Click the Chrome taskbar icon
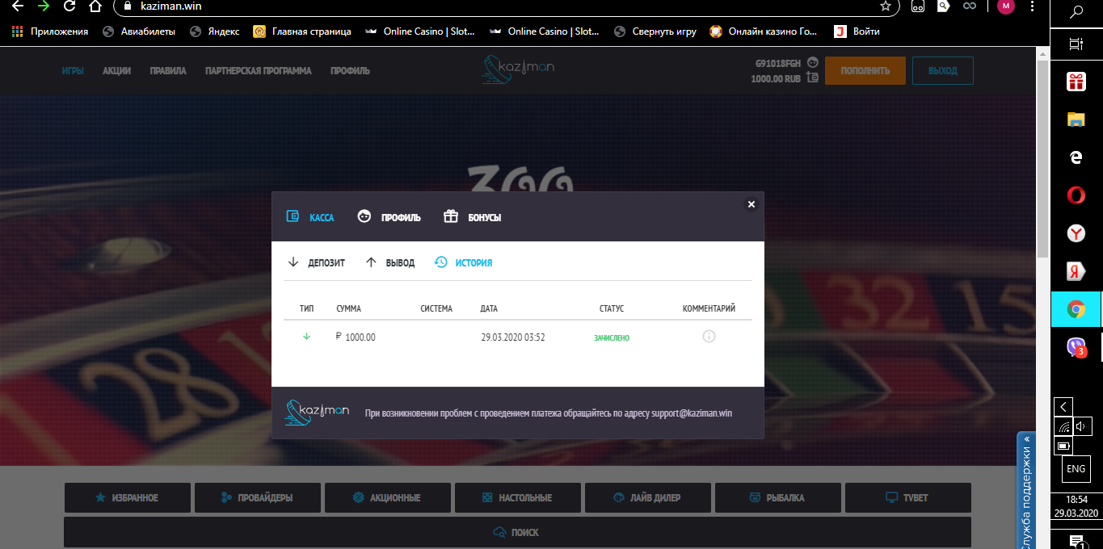Image resolution: width=1103 pixels, height=549 pixels. [1076, 309]
